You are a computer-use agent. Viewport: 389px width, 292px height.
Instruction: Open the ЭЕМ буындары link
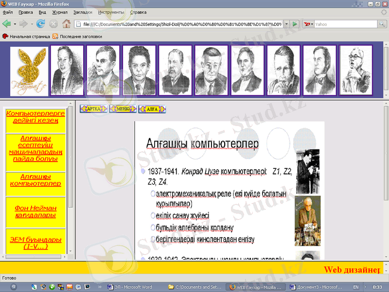pos(35,243)
